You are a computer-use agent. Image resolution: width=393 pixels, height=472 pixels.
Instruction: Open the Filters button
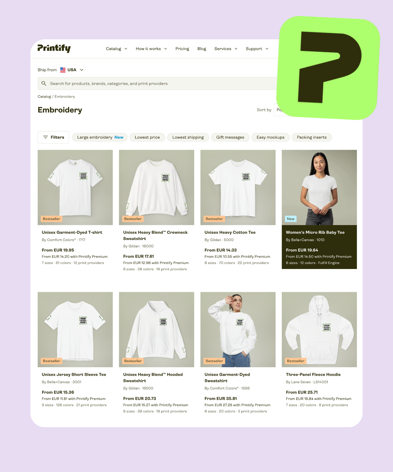(53, 137)
